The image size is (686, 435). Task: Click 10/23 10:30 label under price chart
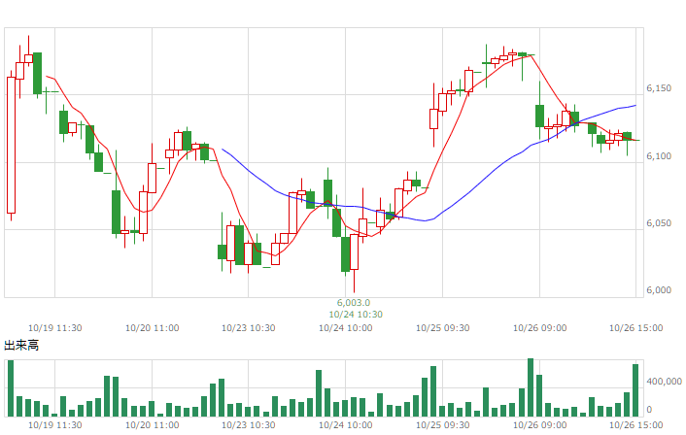point(249,328)
